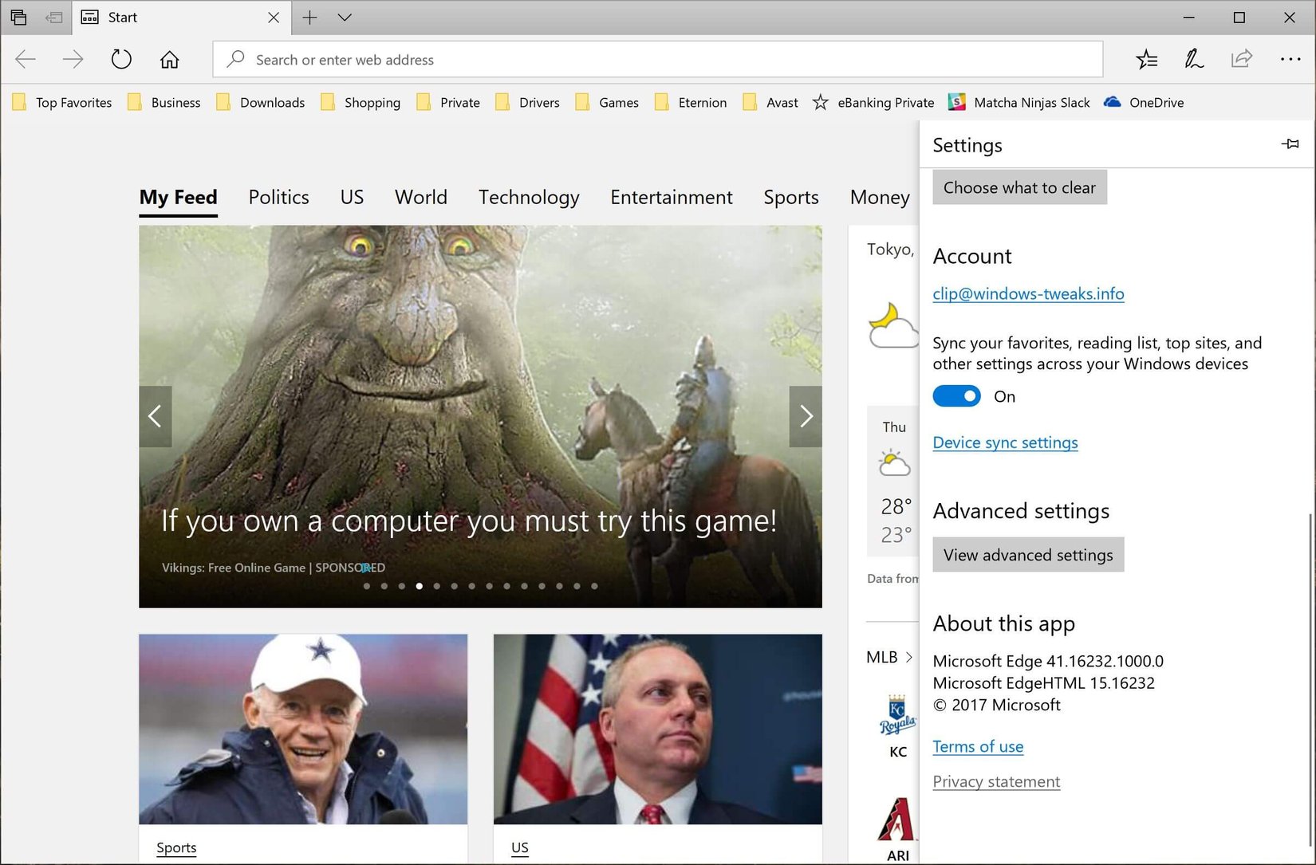Image resolution: width=1316 pixels, height=865 pixels.
Task: Open the tabs you've set aside icon
Action: click(18, 18)
